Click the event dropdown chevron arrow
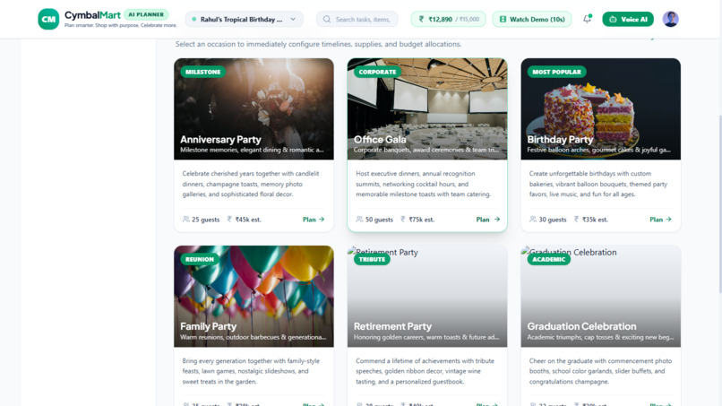 293,20
